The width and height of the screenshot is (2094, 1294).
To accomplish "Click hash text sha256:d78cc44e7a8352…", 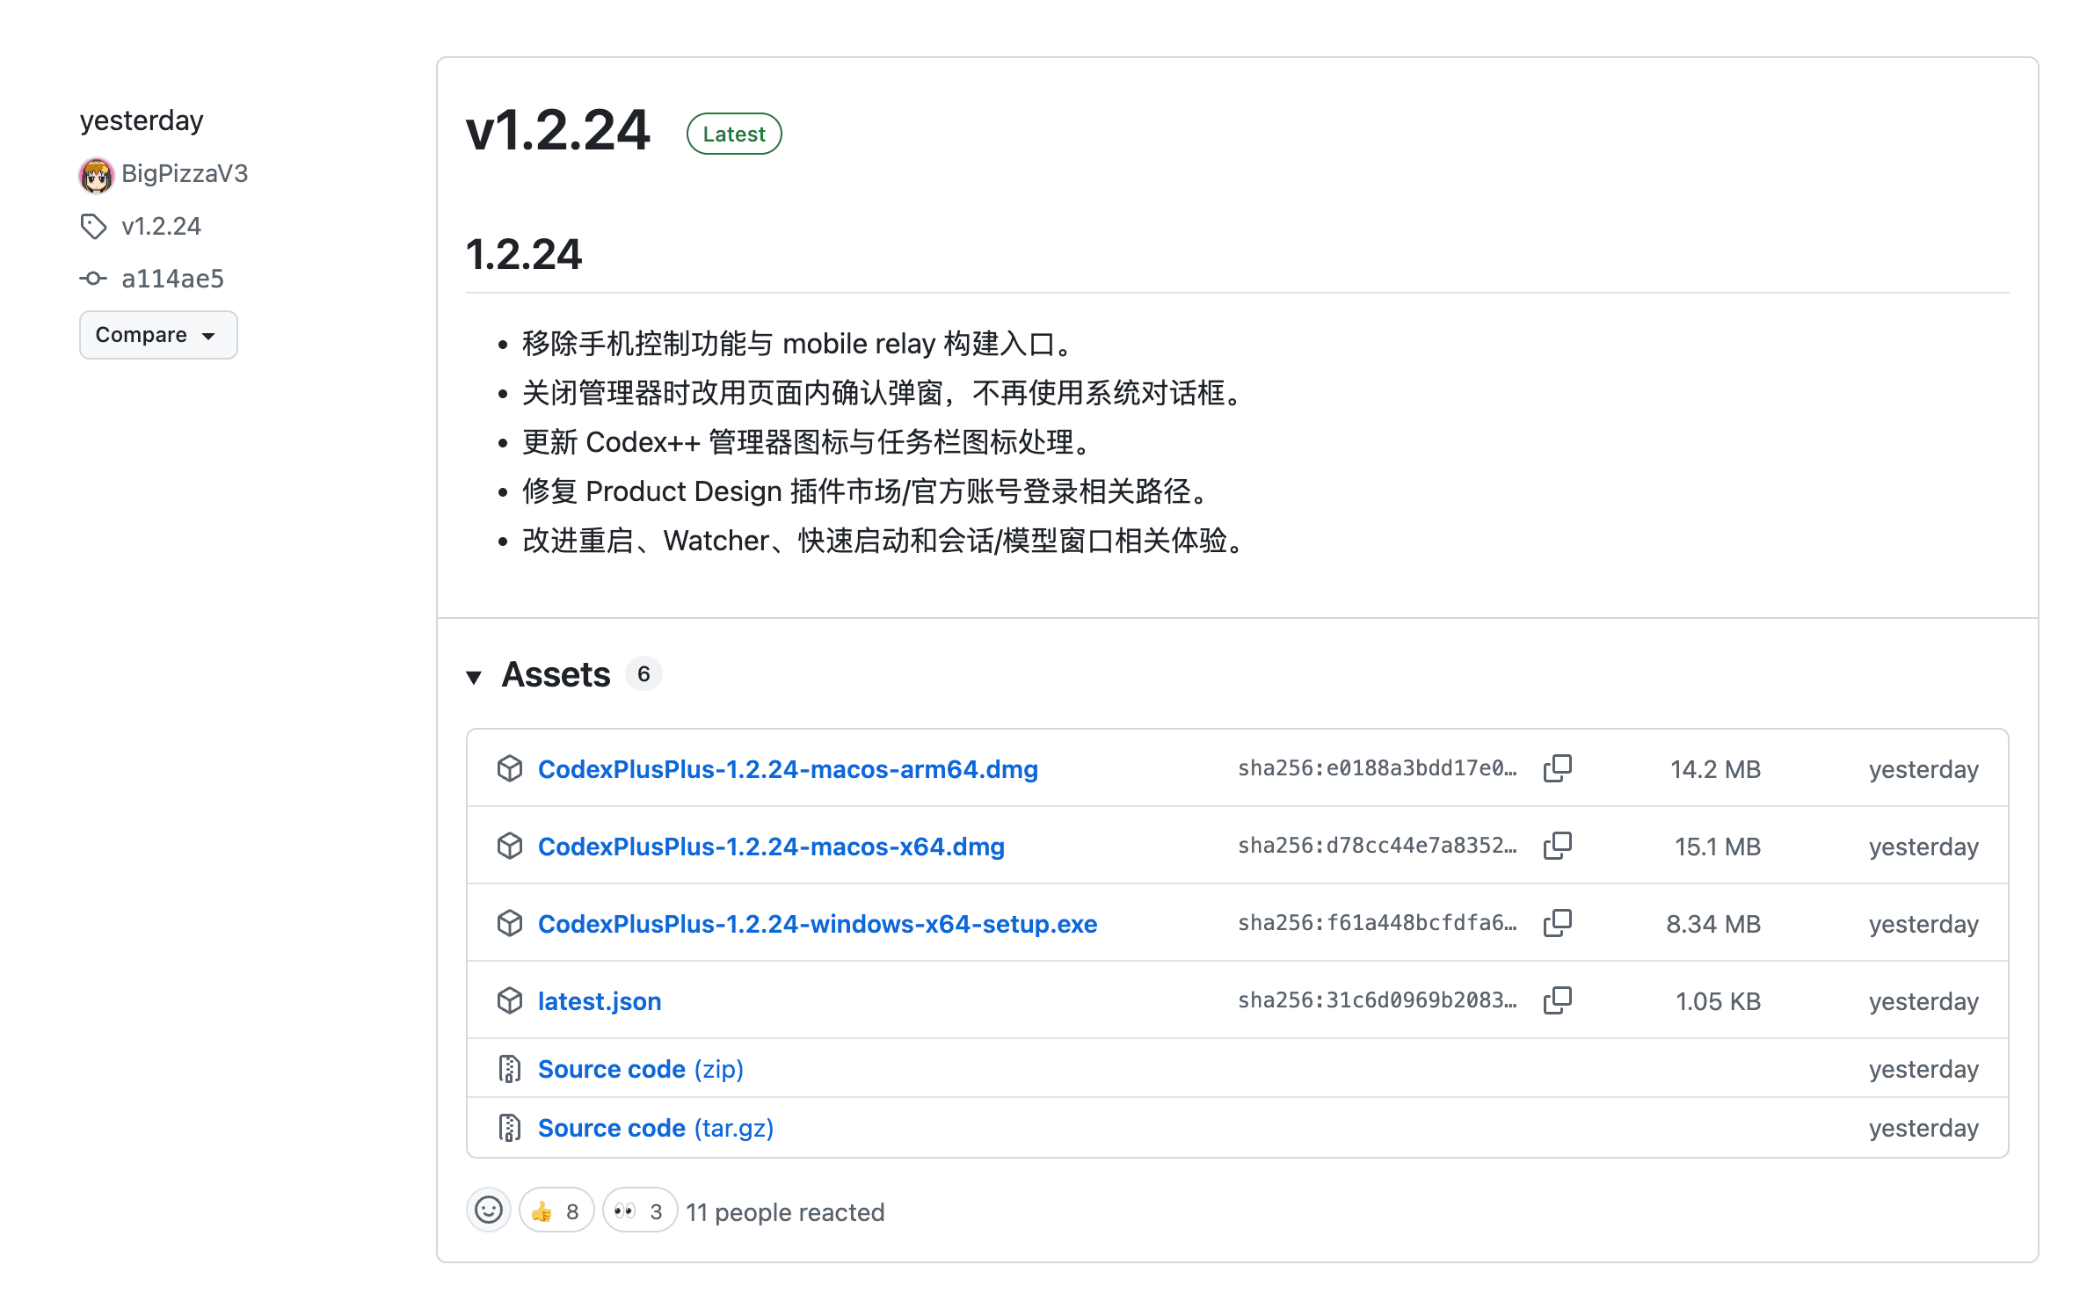I will click(1378, 846).
